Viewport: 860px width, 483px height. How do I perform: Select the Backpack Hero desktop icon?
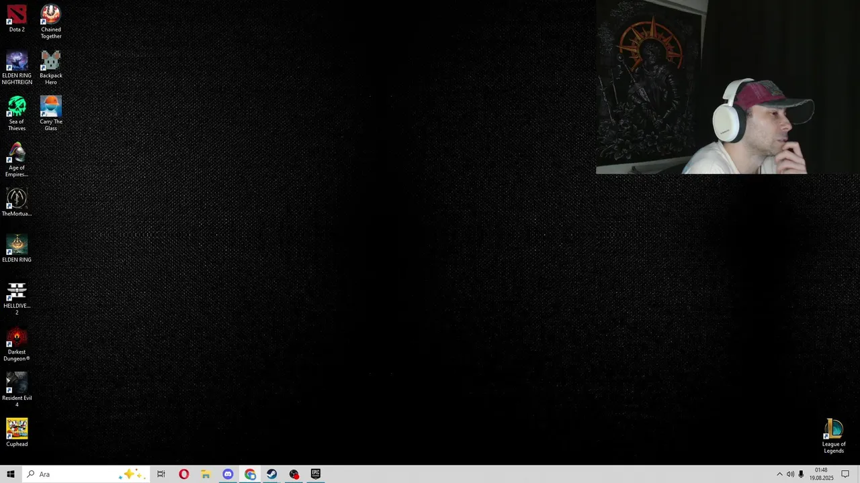50,68
